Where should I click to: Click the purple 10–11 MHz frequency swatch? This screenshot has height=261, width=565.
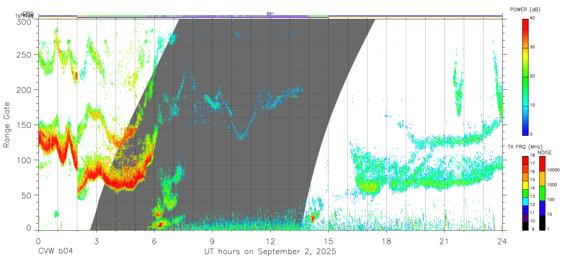coord(525,218)
